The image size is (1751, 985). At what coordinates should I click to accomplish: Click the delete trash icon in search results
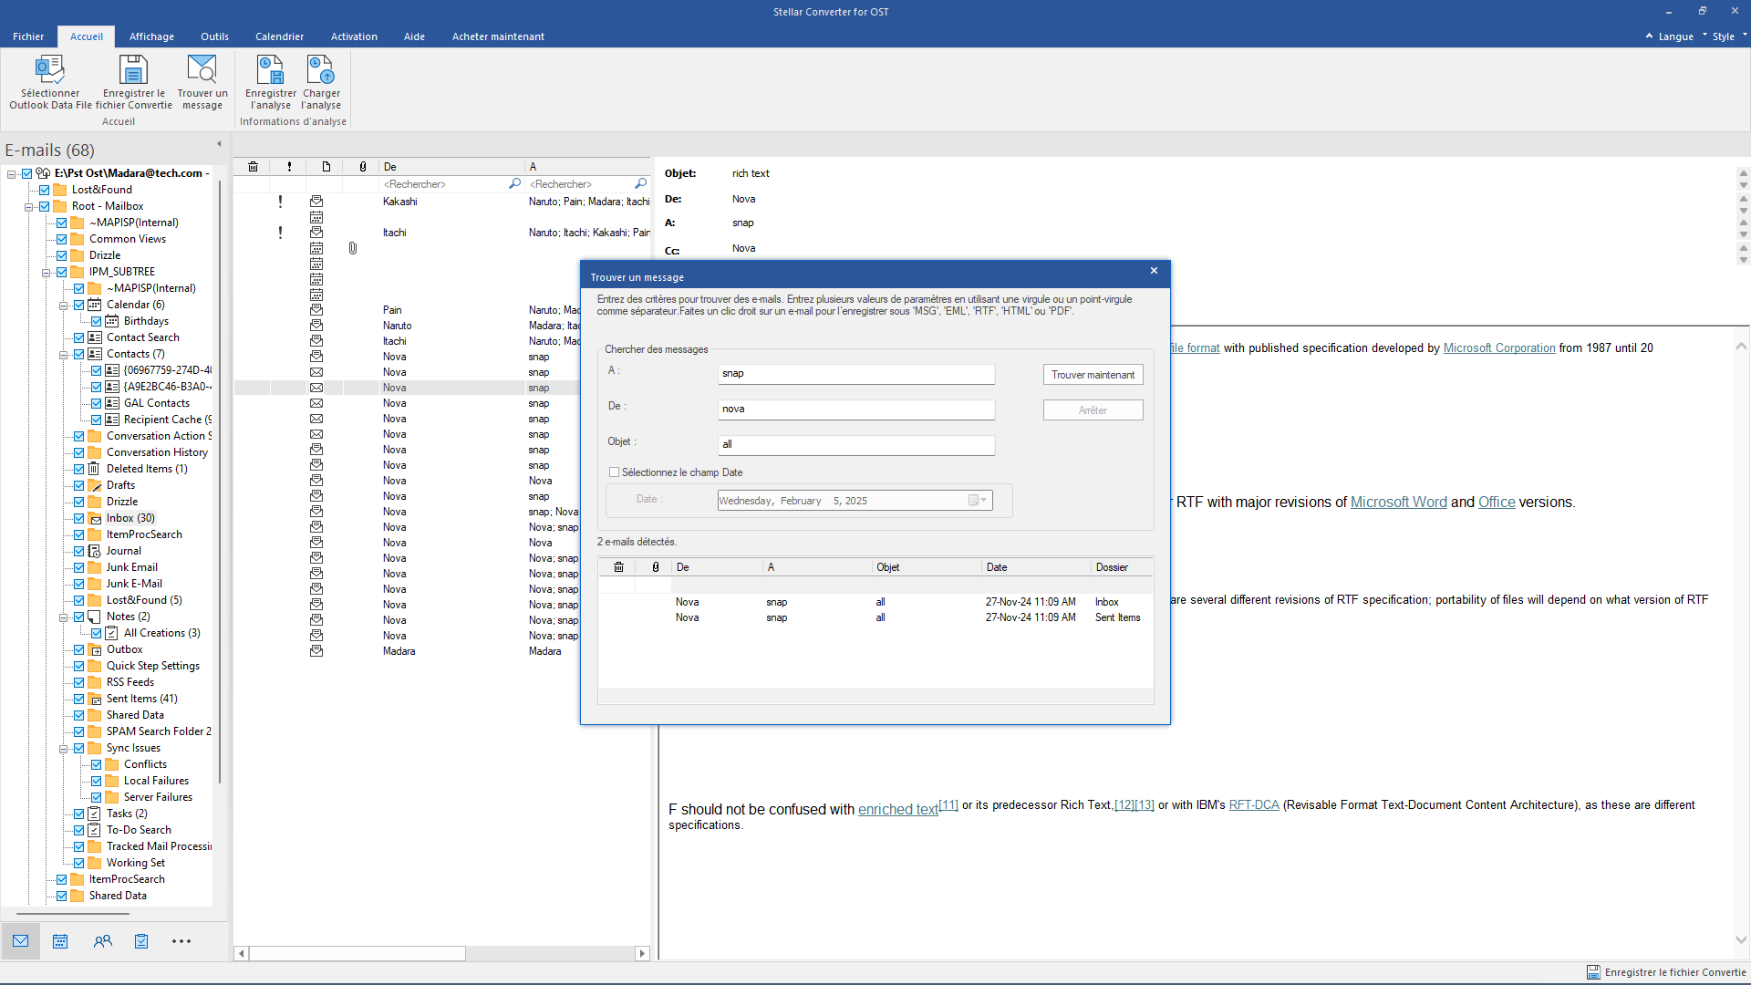tap(619, 566)
